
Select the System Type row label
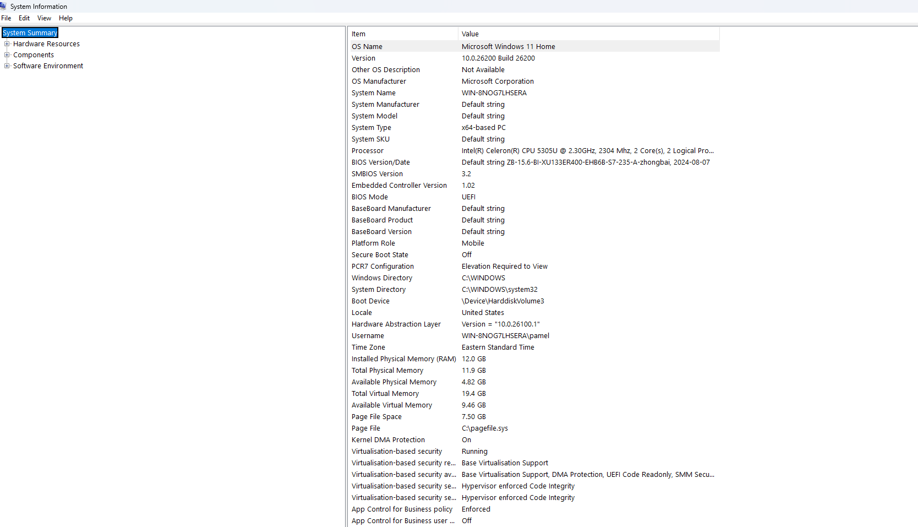[x=371, y=128]
